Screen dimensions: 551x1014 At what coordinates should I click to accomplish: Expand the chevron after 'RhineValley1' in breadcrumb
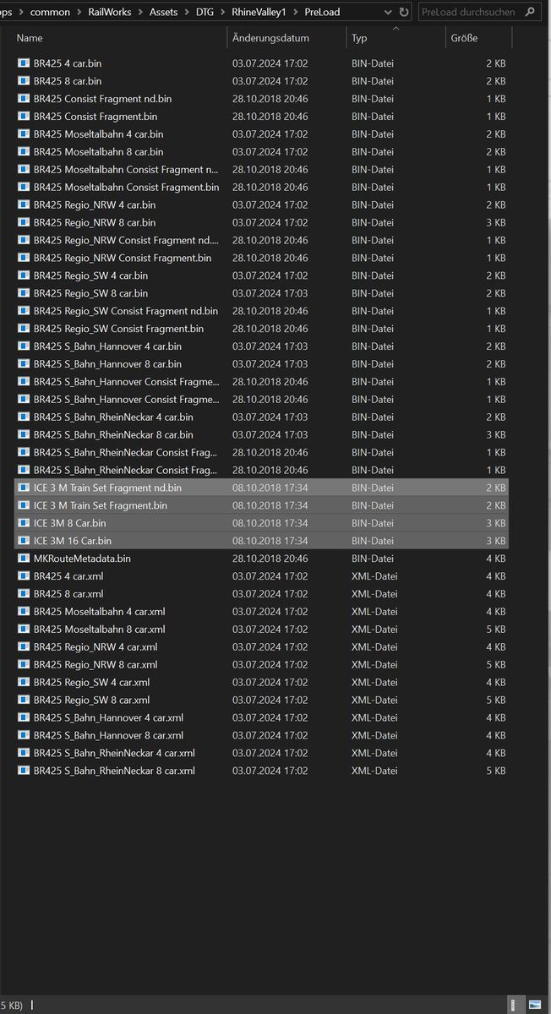coord(296,13)
